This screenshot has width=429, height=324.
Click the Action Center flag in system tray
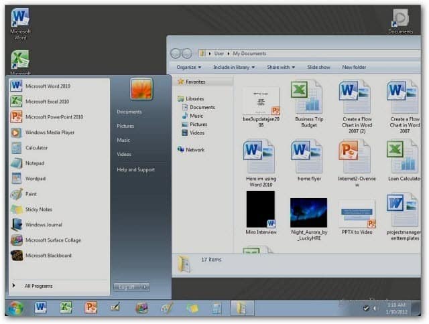point(366,309)
